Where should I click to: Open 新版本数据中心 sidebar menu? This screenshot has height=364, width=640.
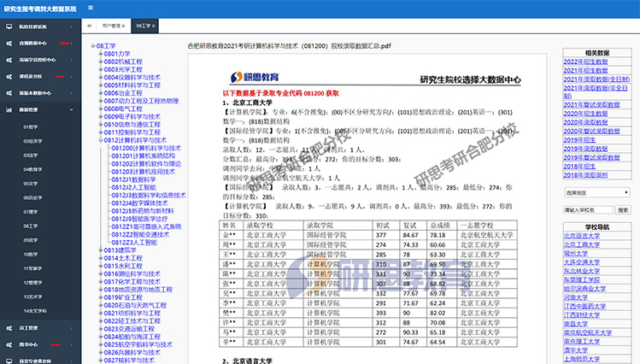point(40,93)
